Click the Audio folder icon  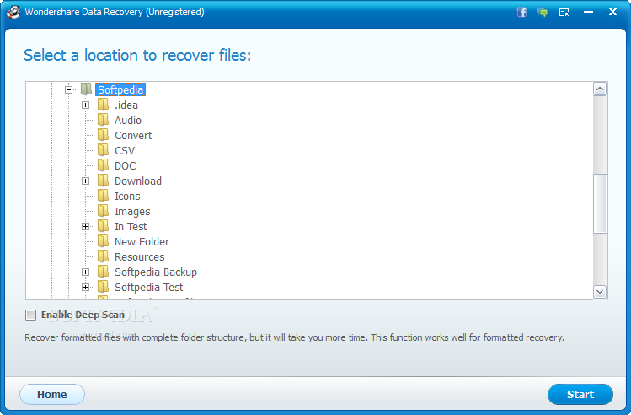(x=103, y=120)
